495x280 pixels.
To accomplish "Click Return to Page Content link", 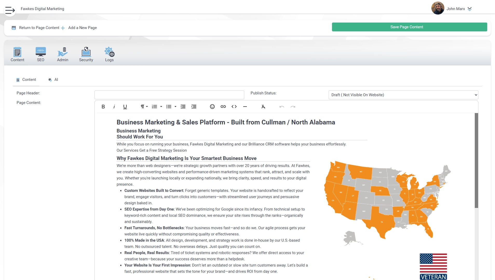I will point(39,28).
